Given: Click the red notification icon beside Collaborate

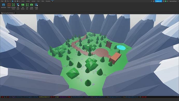Looking at the screenshot, I should (154, 1).
